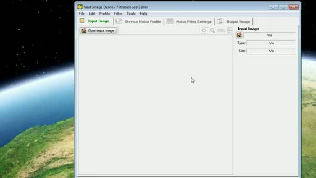
Task: Open the Edit menu
Action: [x=92, y=14]
